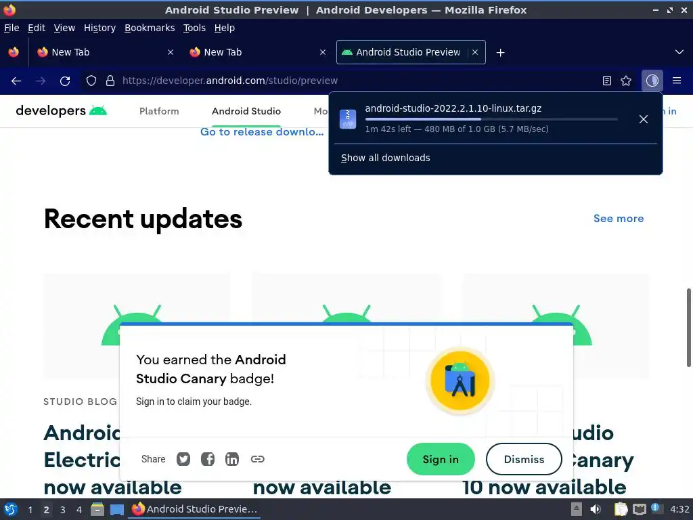Open file manager from taskbar
This screenshot has height=520, width=693.
click(97, 509)
